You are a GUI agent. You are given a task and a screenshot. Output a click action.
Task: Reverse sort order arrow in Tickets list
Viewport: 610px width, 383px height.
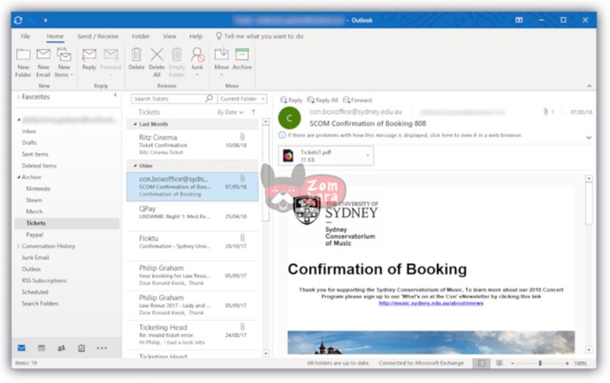[x=254, y=112]
